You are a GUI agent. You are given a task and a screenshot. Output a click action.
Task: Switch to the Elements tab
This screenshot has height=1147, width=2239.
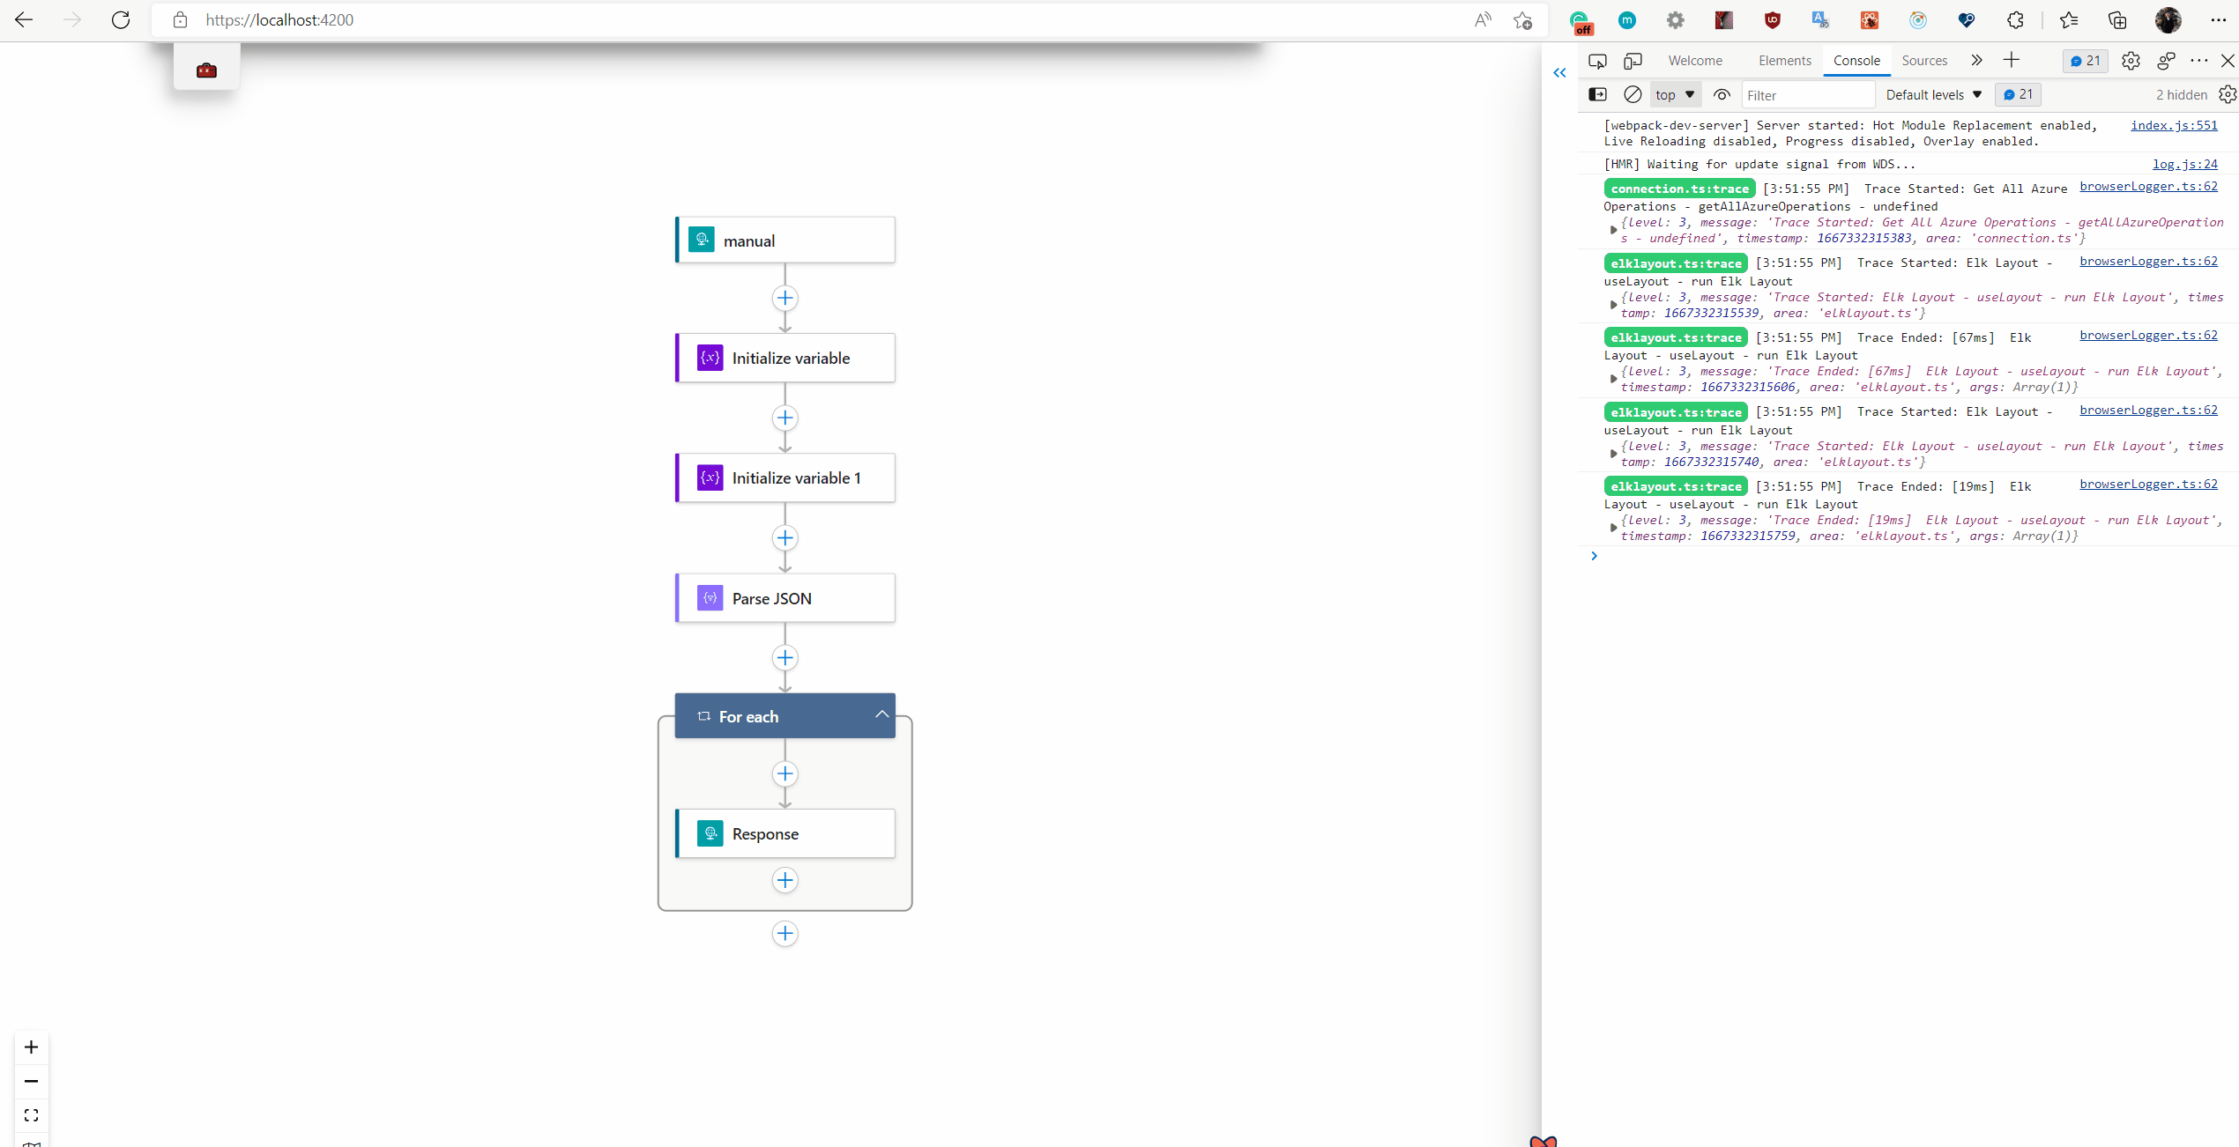tap(1784, 60)
